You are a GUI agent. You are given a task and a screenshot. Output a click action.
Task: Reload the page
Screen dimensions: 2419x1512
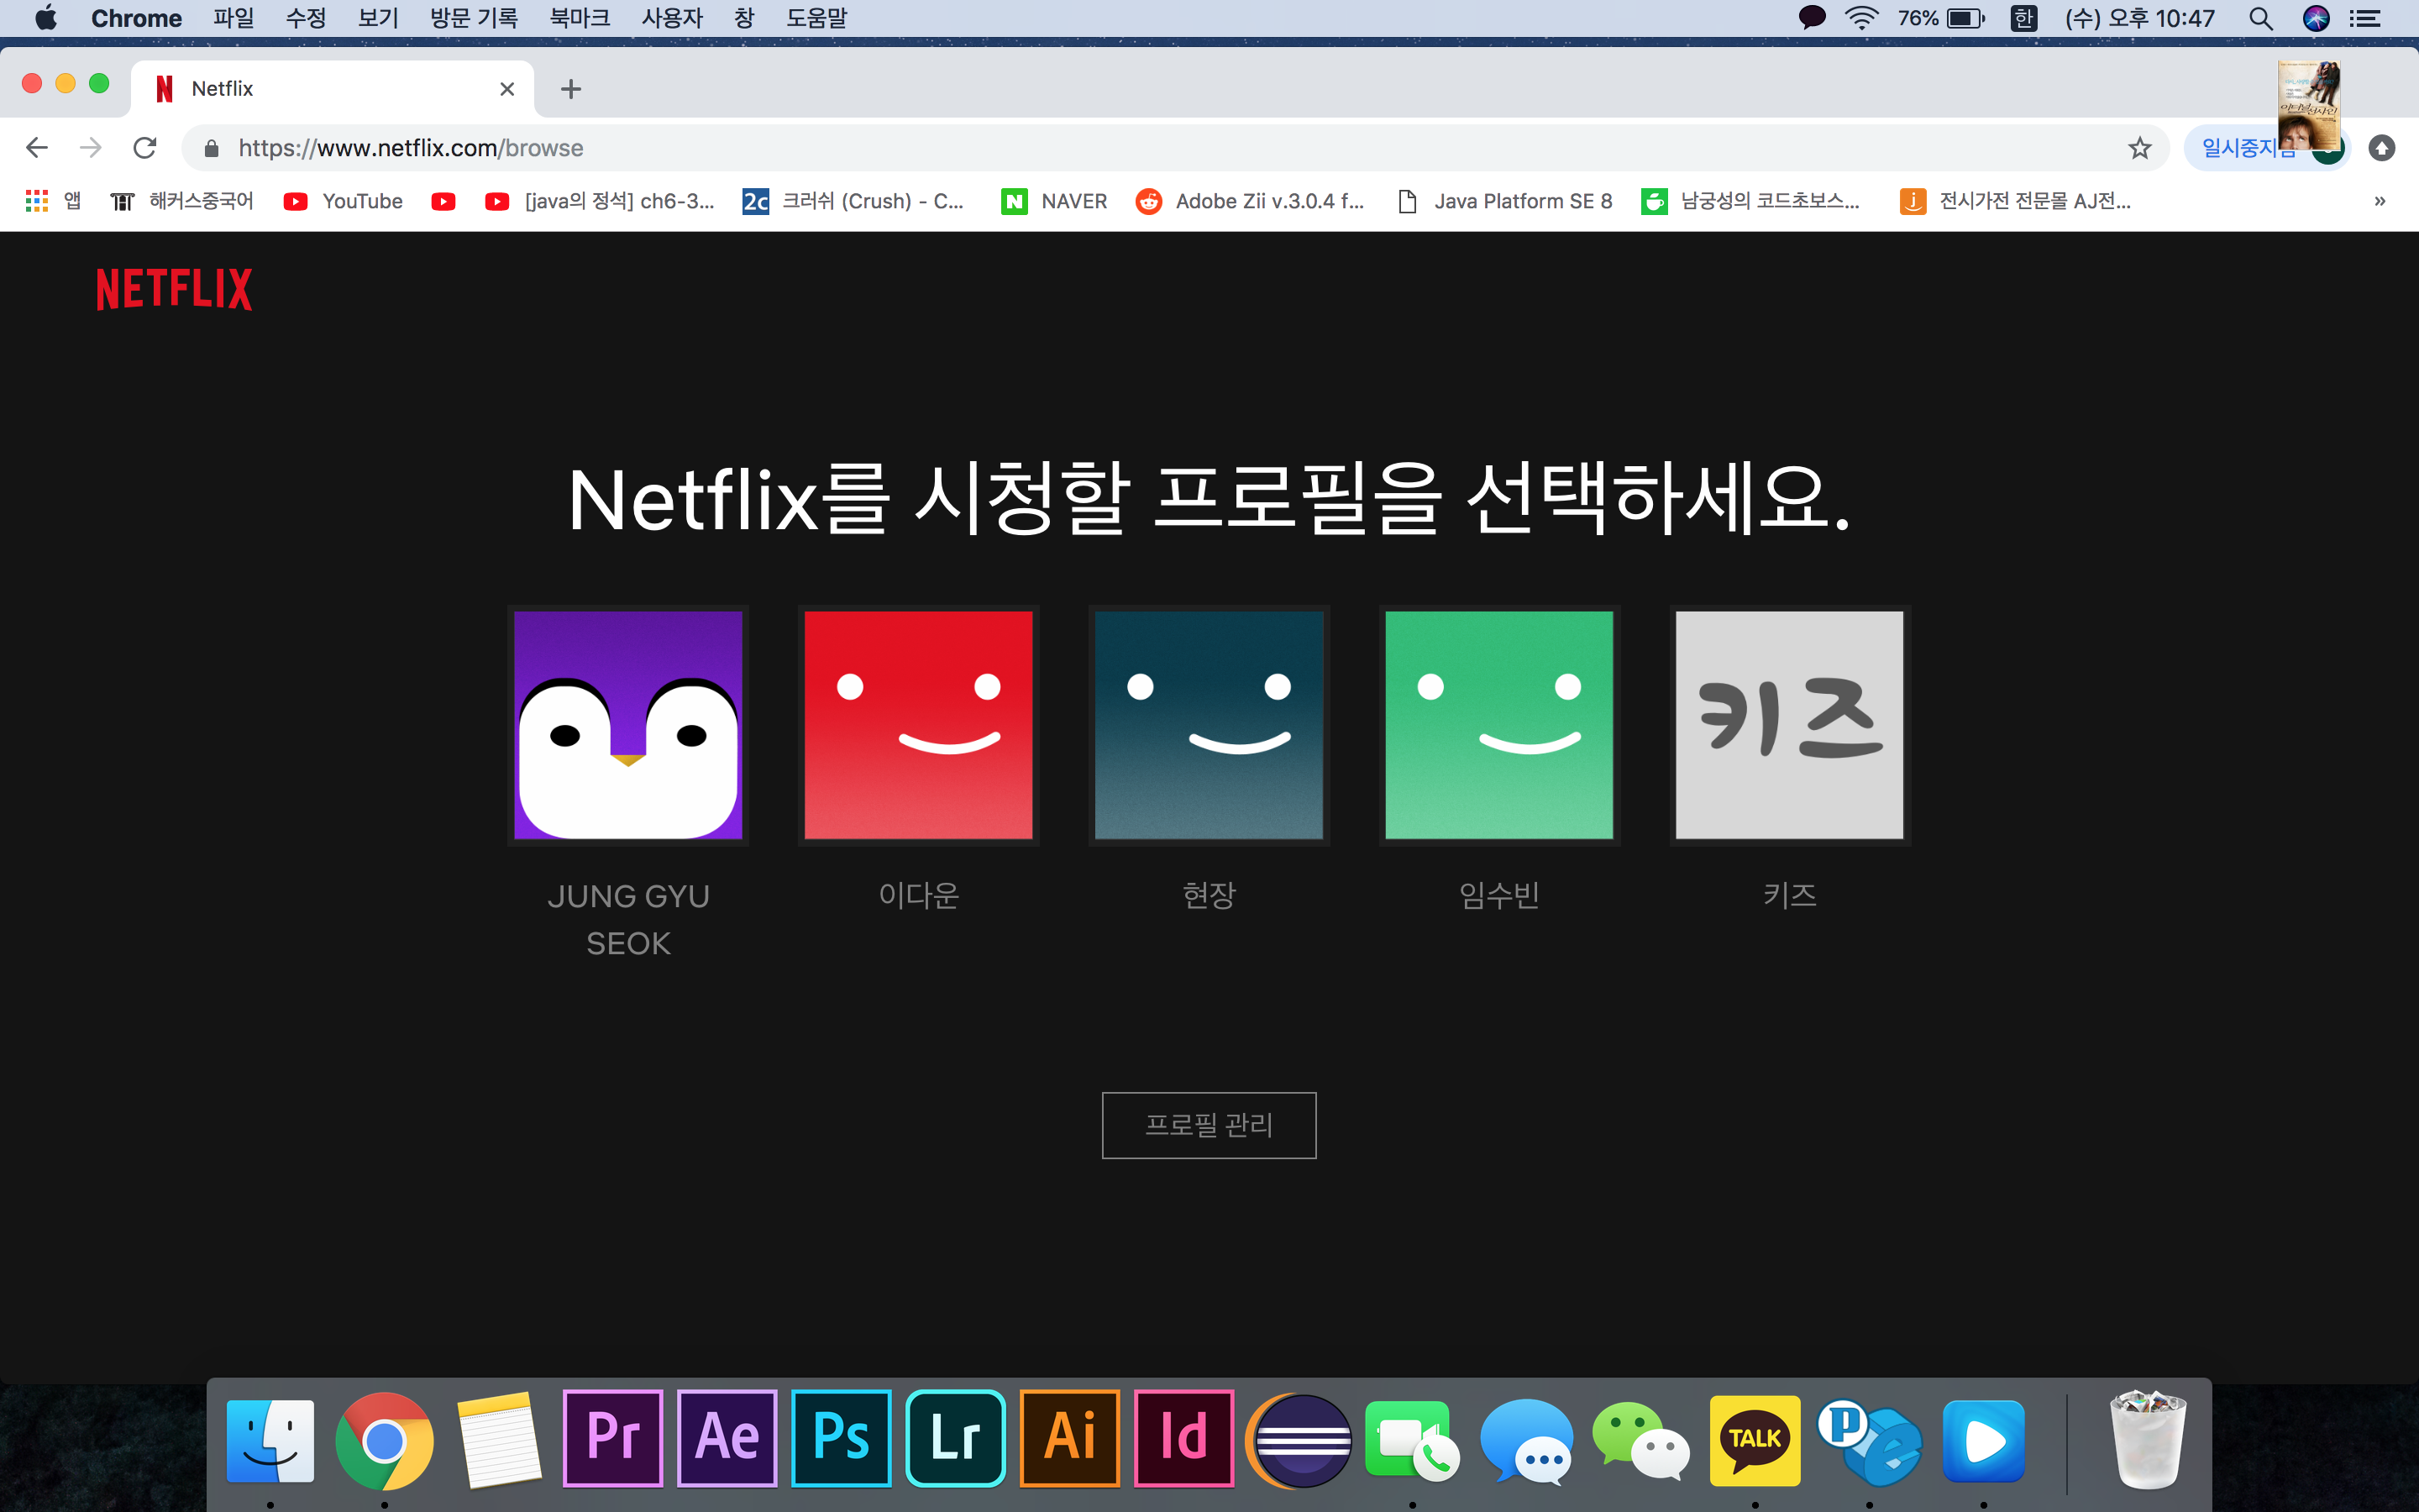coord(145,148)
